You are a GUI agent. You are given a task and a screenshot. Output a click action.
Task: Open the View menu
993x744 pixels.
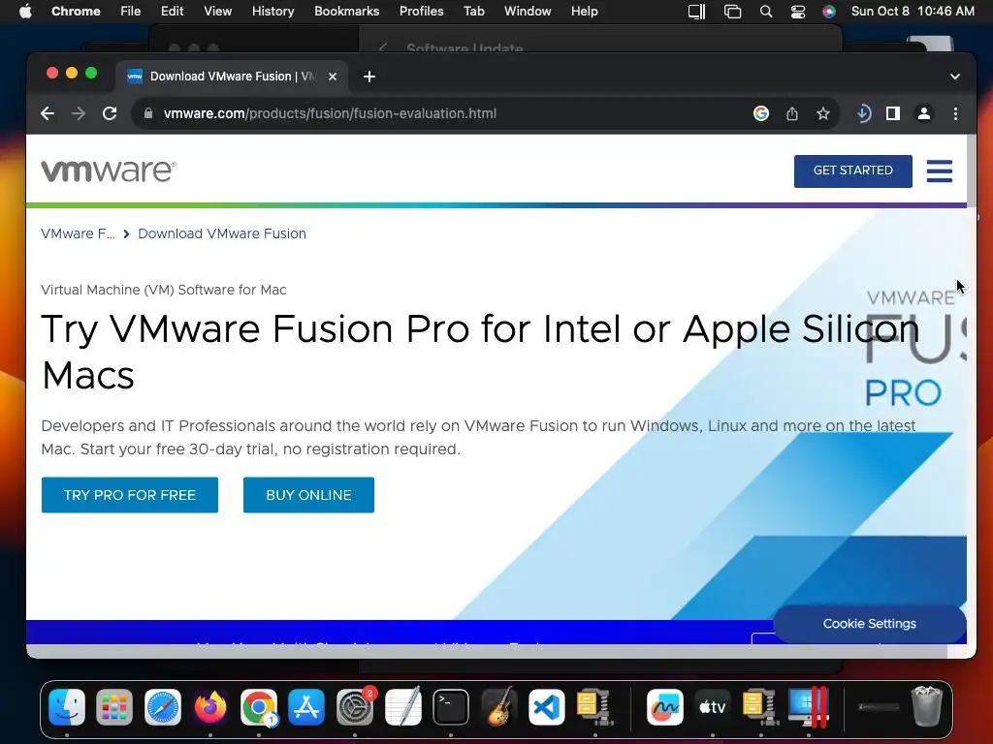pos(217,12)
